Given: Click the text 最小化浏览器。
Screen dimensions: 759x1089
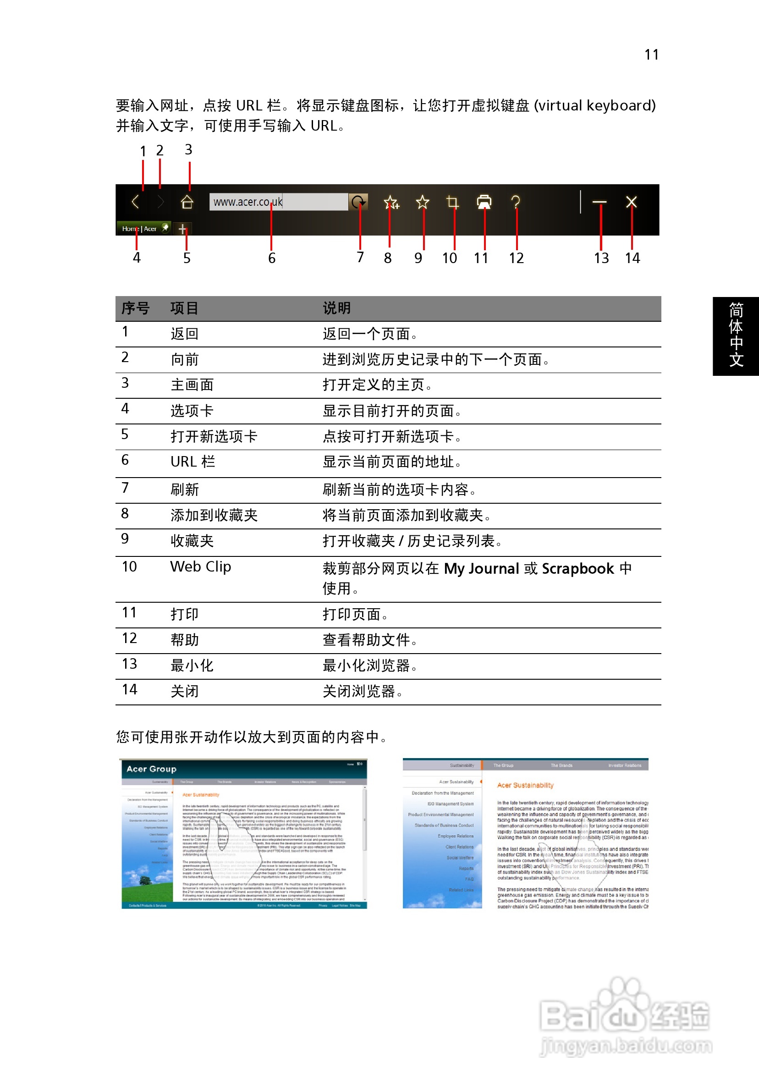Looking at the screenshot, I should pyautogui.click(x=370, y=665).
